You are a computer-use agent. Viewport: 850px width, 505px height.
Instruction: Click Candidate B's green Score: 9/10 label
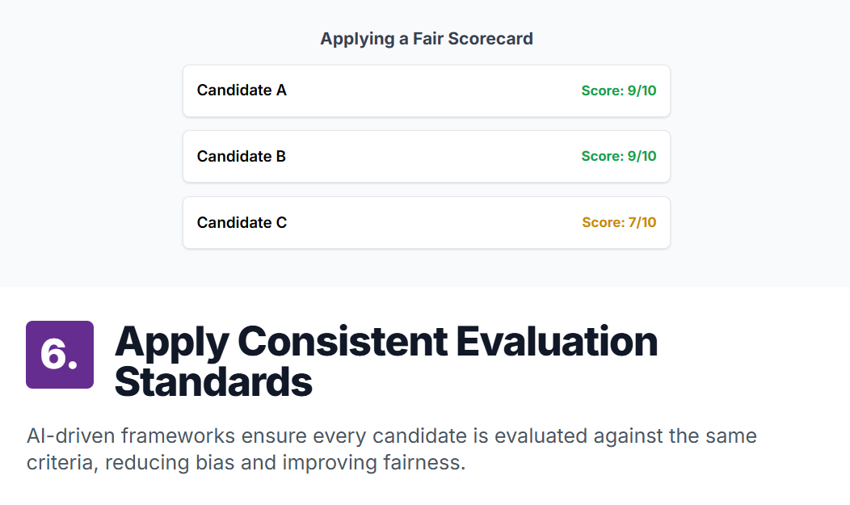[619, 156]
